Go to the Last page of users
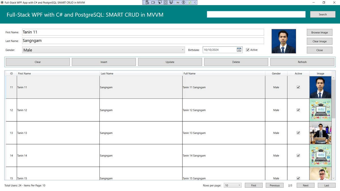Image resolution: width=340 pixels, height=191 pixels. pos(326,185)
